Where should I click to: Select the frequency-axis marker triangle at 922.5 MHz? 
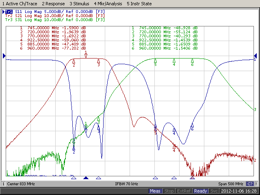click(x=174, y=178)
